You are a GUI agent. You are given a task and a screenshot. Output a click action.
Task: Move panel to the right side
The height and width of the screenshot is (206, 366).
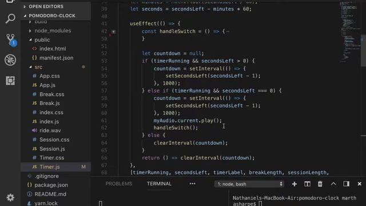[x=346, y=184]
